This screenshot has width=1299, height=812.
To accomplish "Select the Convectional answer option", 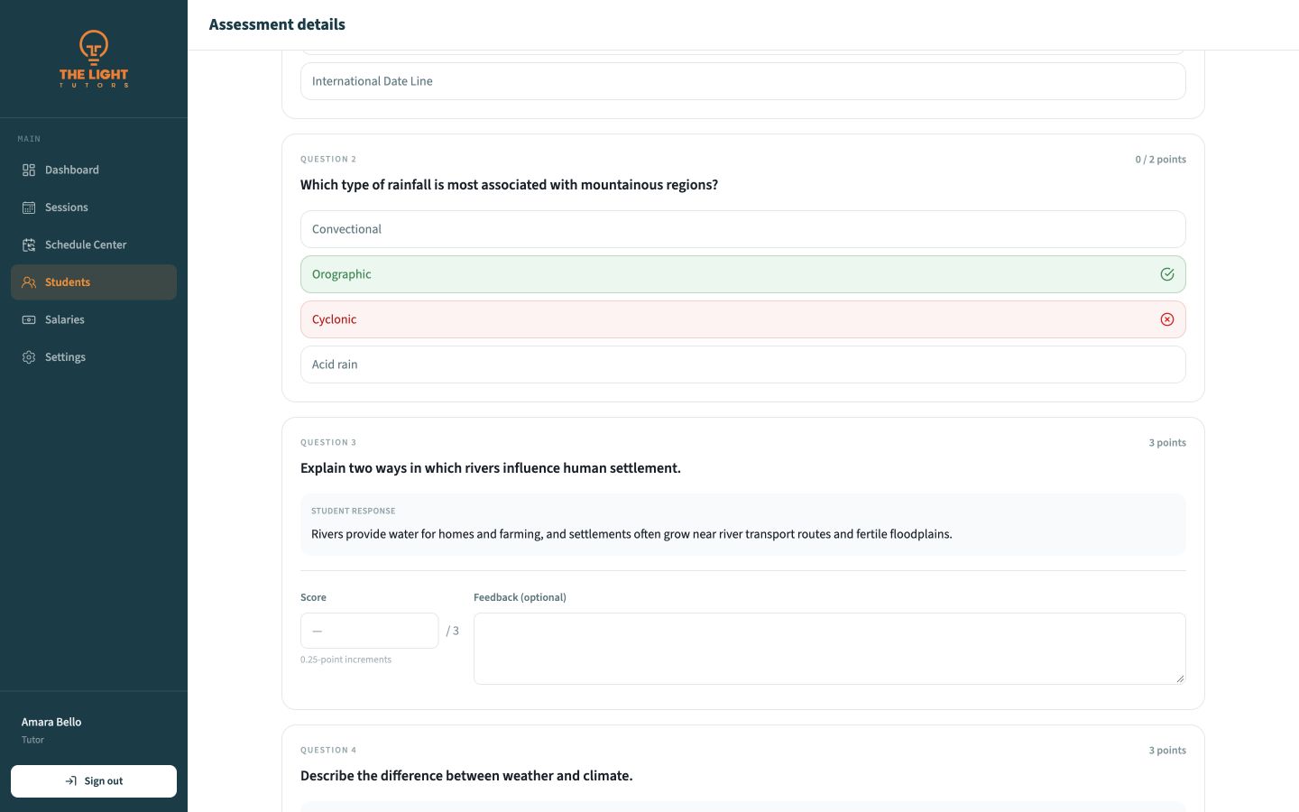I will click(743, 229).
